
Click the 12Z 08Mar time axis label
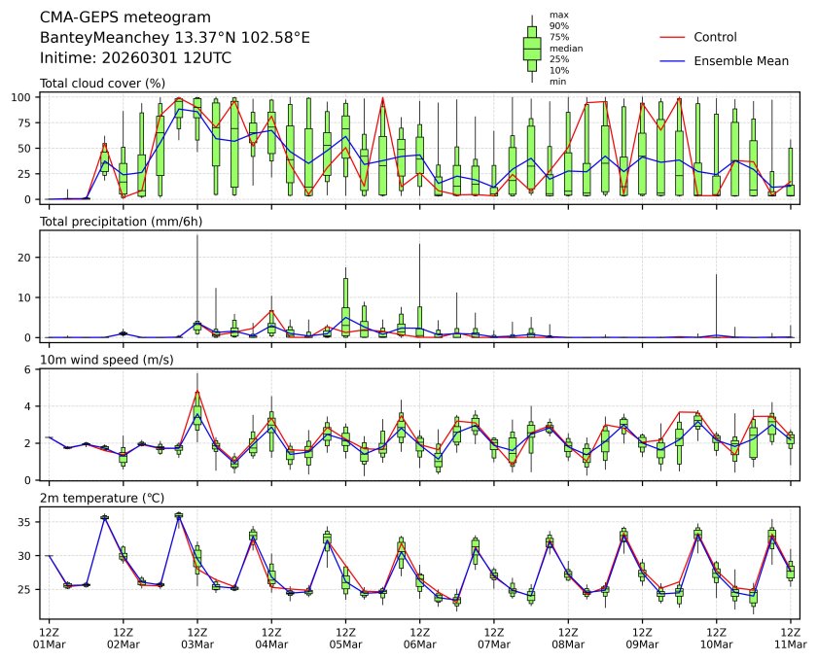tap(568, 638)
